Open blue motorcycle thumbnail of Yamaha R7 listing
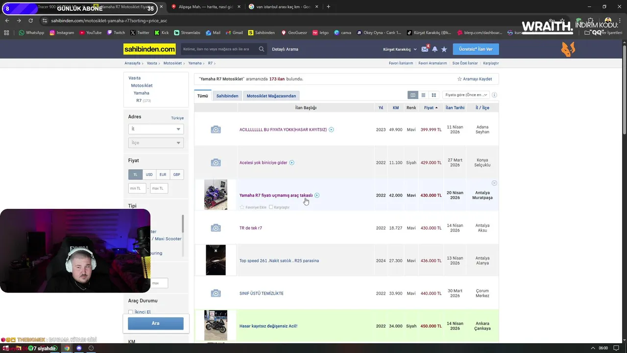Image resolution: width=627 pixels, height=353 pixels. click(x=216, y=195)
